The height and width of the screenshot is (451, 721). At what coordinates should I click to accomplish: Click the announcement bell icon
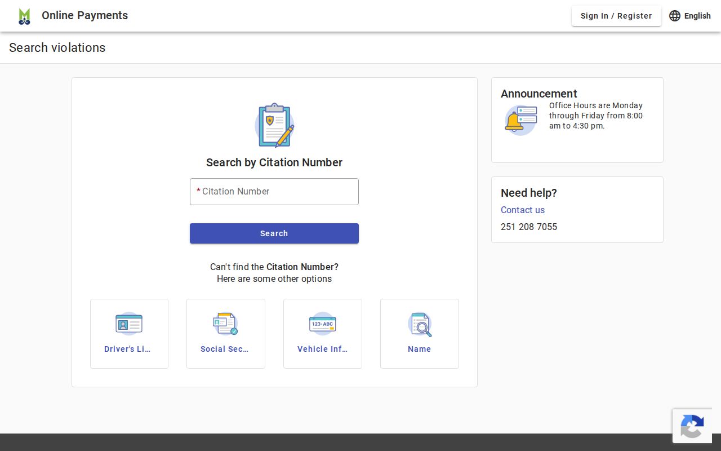(x=520, y=120)
